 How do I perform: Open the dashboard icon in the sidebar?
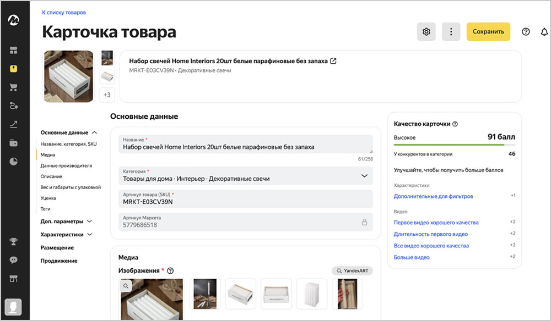[14, 51]
